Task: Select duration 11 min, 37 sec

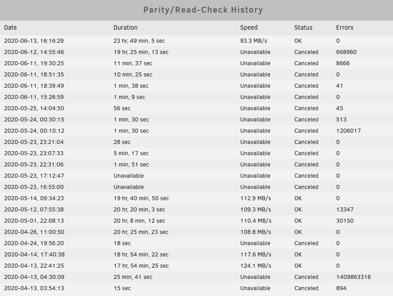Action: pos(133,63)
